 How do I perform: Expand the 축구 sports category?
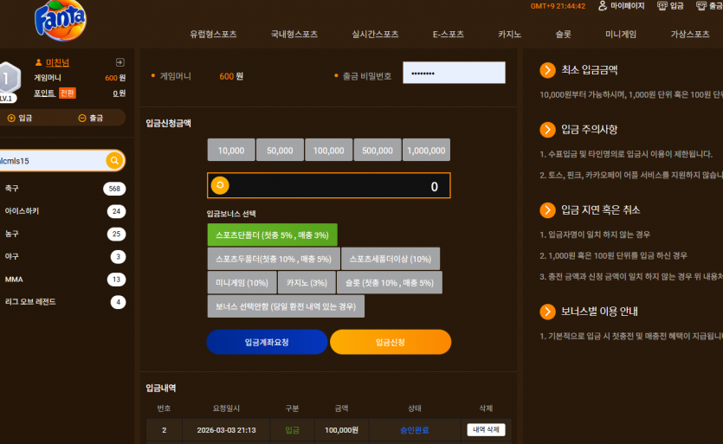[x=62, y=189]
